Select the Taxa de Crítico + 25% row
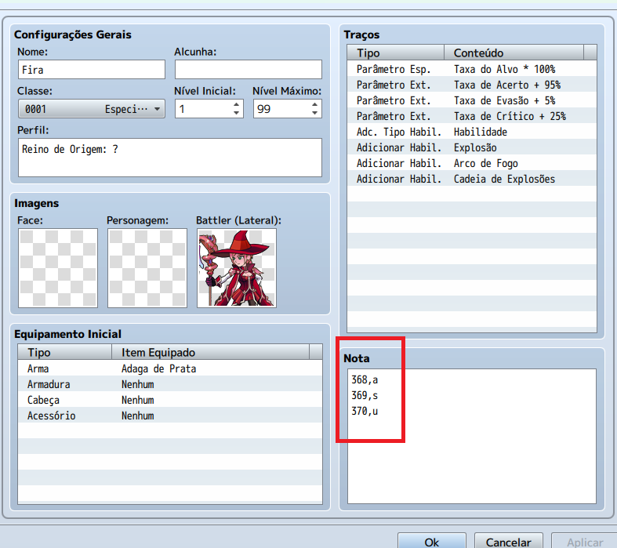 (x=472, y=116)
